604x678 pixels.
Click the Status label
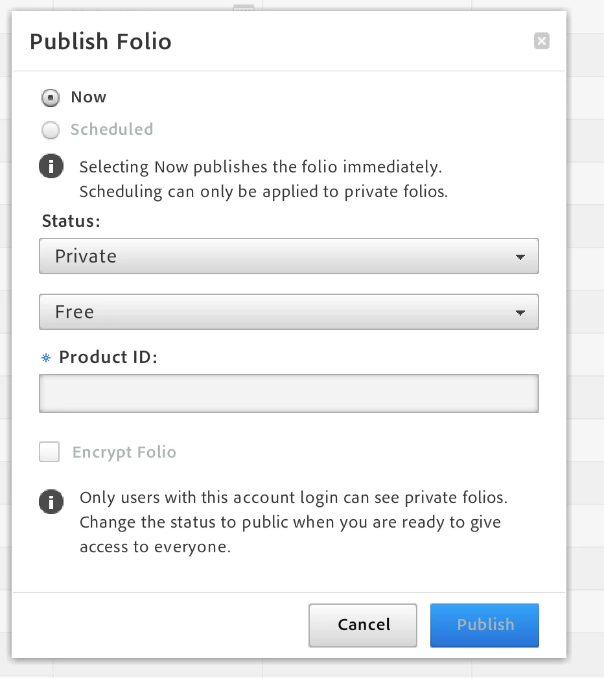(x=71, y=221)
